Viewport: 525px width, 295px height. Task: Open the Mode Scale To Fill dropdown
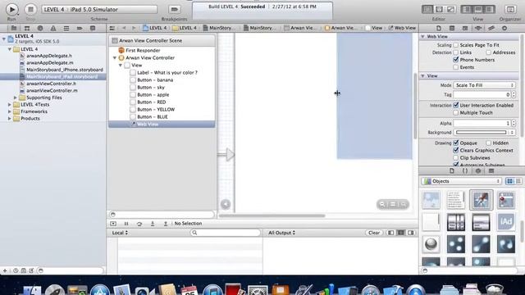tap(484, 85)
